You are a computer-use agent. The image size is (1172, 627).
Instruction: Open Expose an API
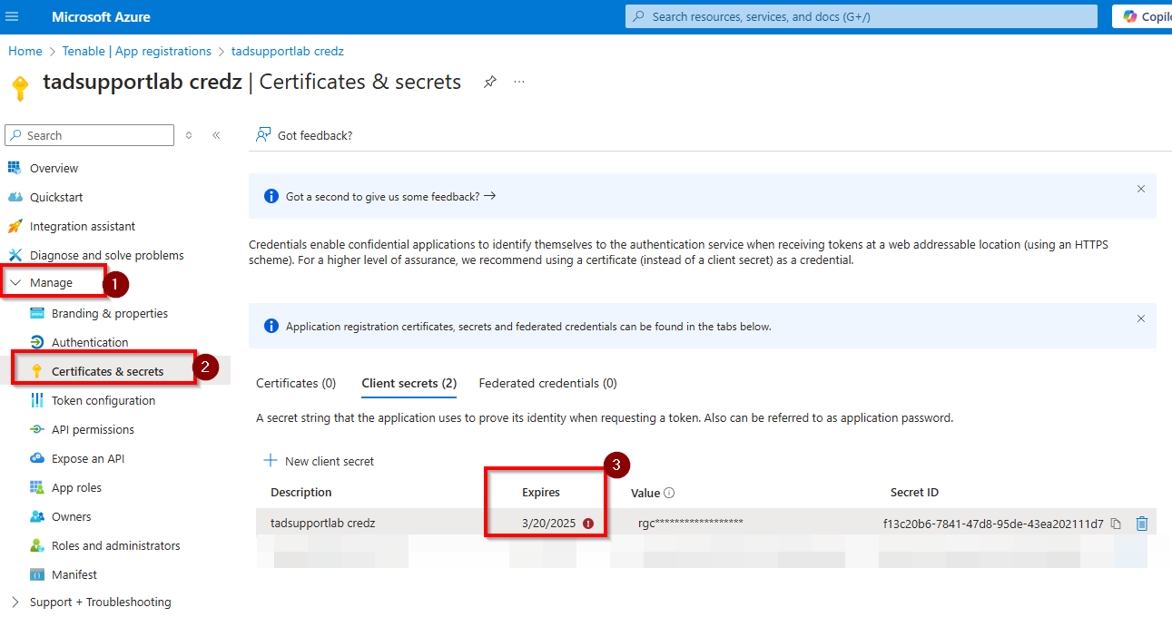[x=88, y=458]
